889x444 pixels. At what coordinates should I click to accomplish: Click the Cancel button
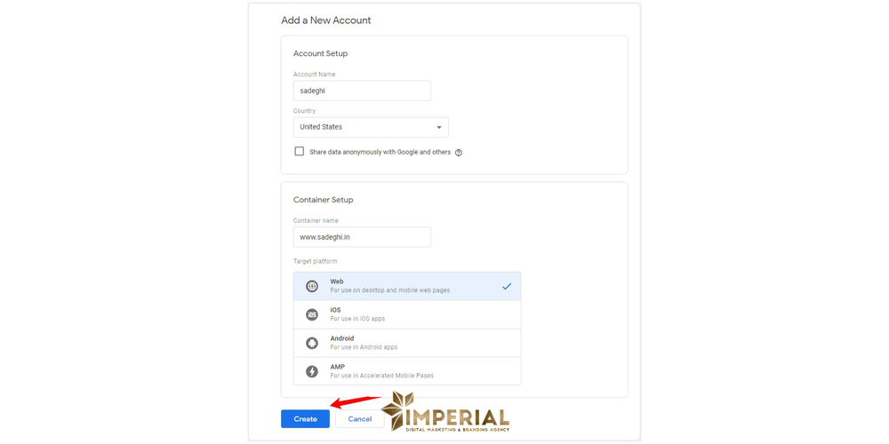pyautogui.click(x=360, y=419)
